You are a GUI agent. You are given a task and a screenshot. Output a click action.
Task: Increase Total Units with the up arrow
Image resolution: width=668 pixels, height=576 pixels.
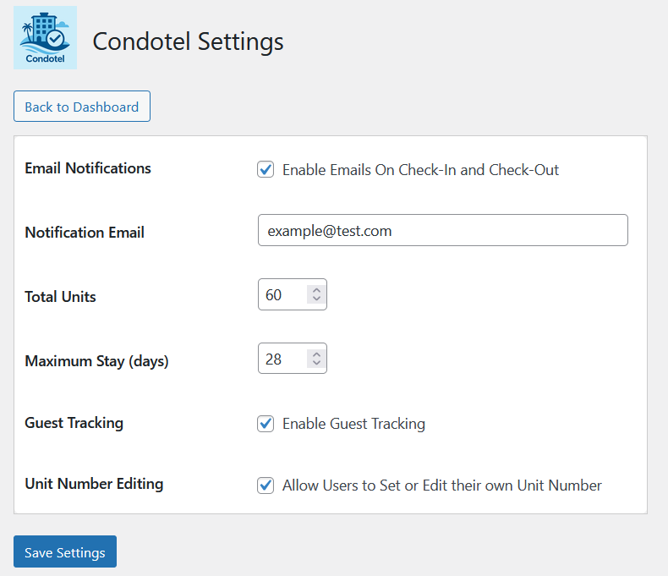[x=316, y=290]
